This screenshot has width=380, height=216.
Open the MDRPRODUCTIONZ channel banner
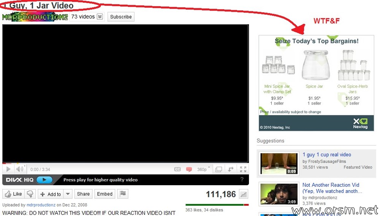35,17
